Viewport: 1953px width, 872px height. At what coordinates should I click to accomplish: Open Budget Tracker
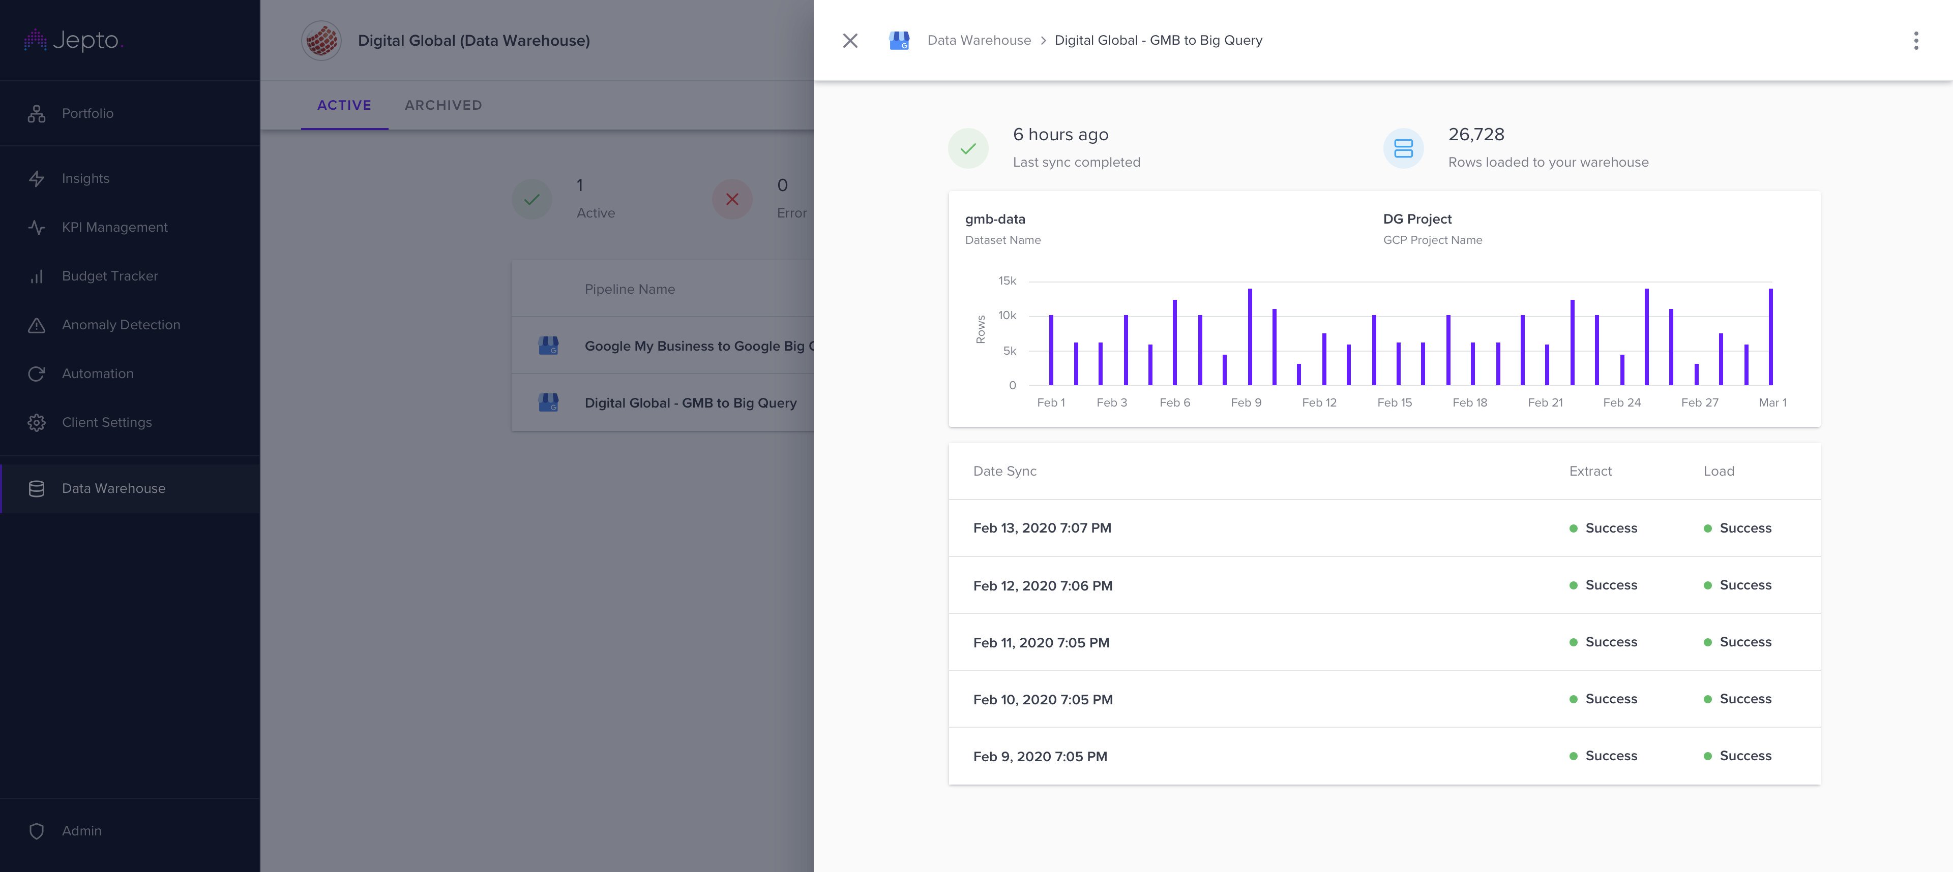tap(130, 276)
